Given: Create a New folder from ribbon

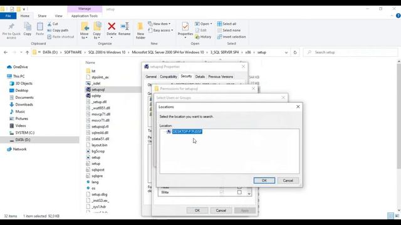Looking at the screenshot, I should [x=140, y=31].
